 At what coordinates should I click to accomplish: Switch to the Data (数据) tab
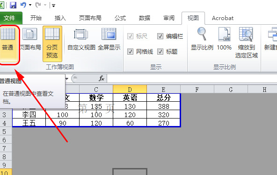coord(145,18)
